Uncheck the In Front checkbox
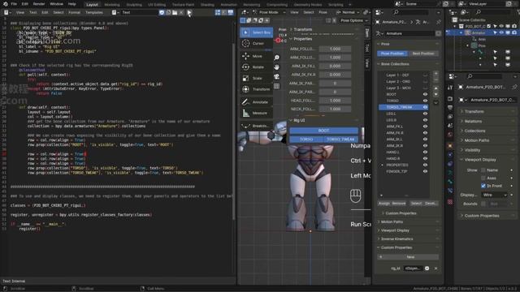The height and width of the screenshot is (292, 520). tap(483, 186)
